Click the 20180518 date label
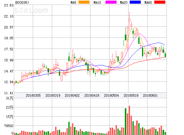Image resolution: width=184 pixels, height=135 pixels. pyautogui.click(x=131, y=95)
